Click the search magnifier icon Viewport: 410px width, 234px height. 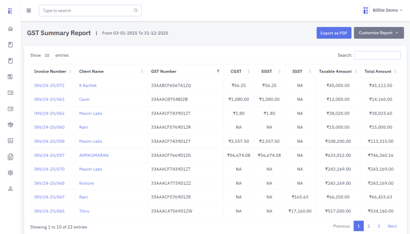[136, 11]
